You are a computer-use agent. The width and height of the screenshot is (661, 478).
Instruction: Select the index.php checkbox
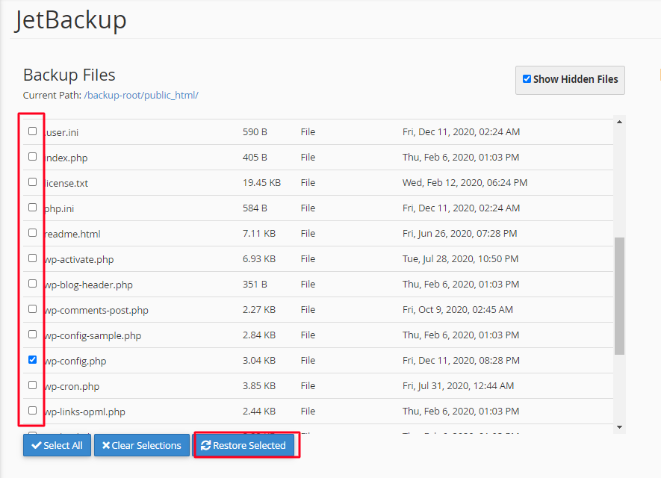coord(32,156)
